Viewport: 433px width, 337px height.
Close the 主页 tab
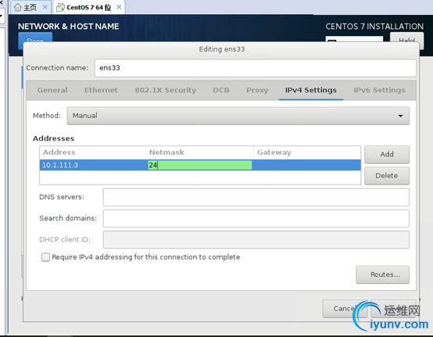(45, 7)
